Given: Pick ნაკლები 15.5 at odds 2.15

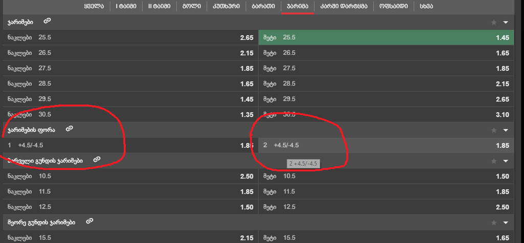Looking at the screenshot, I should 130,237.
